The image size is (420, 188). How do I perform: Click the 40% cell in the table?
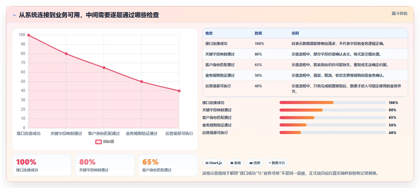258,86
